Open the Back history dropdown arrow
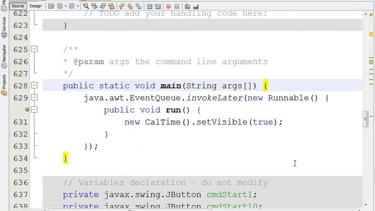The width and height of the screenshot is (375, 211). tap(66, 6)
